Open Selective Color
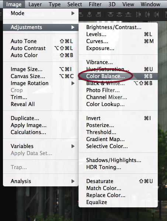This screenshot has width=167, height=221. coord(118,146)
